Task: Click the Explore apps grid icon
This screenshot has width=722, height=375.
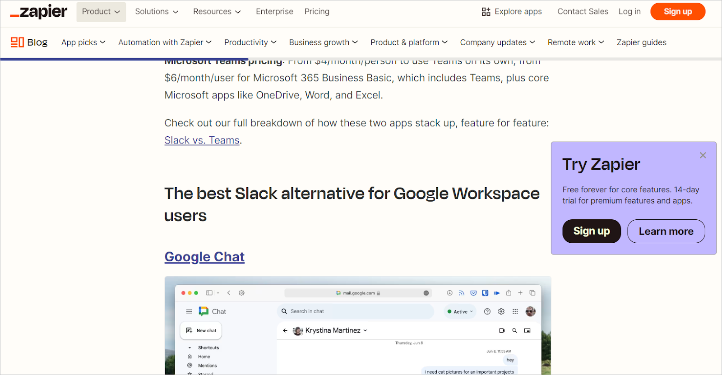Action: (486, 12)
